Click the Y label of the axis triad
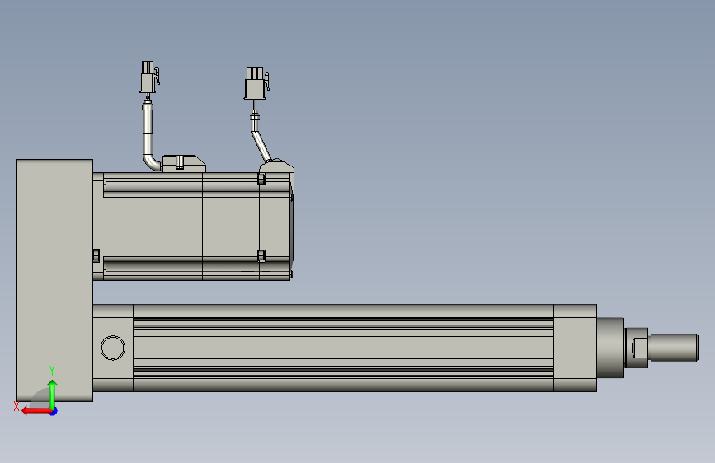Image resolution: width=715 pixels, height=463 pixels. coord(52,371)
